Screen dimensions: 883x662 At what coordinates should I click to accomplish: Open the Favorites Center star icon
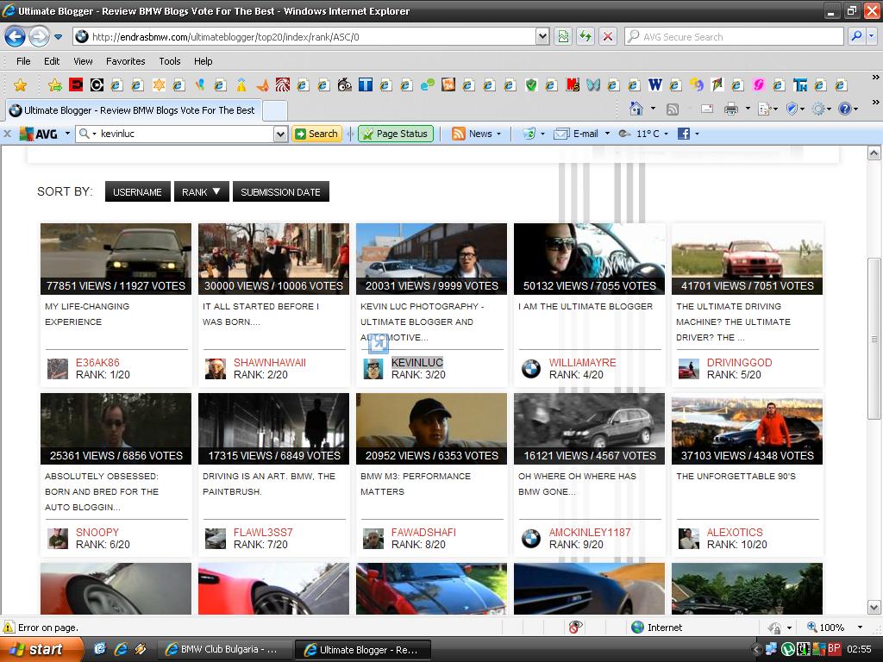click(21, 85)
